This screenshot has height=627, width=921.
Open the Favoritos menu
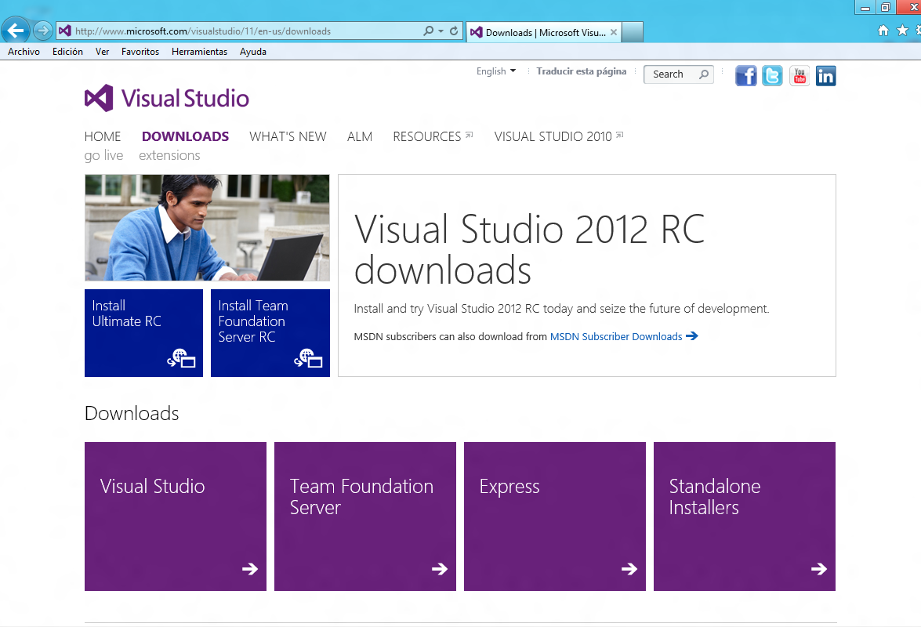[x=140, y=52]
